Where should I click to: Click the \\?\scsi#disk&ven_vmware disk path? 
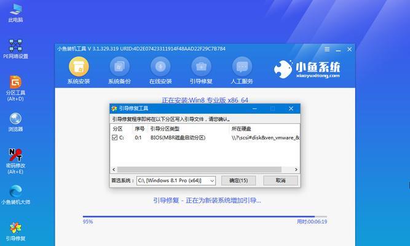coord(266,138)
